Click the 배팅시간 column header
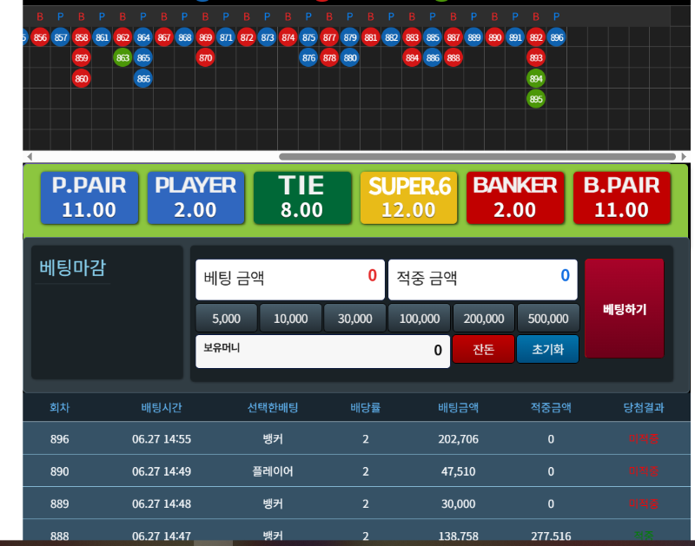This screenshot has height=546, width=695. tap(162, 407)
